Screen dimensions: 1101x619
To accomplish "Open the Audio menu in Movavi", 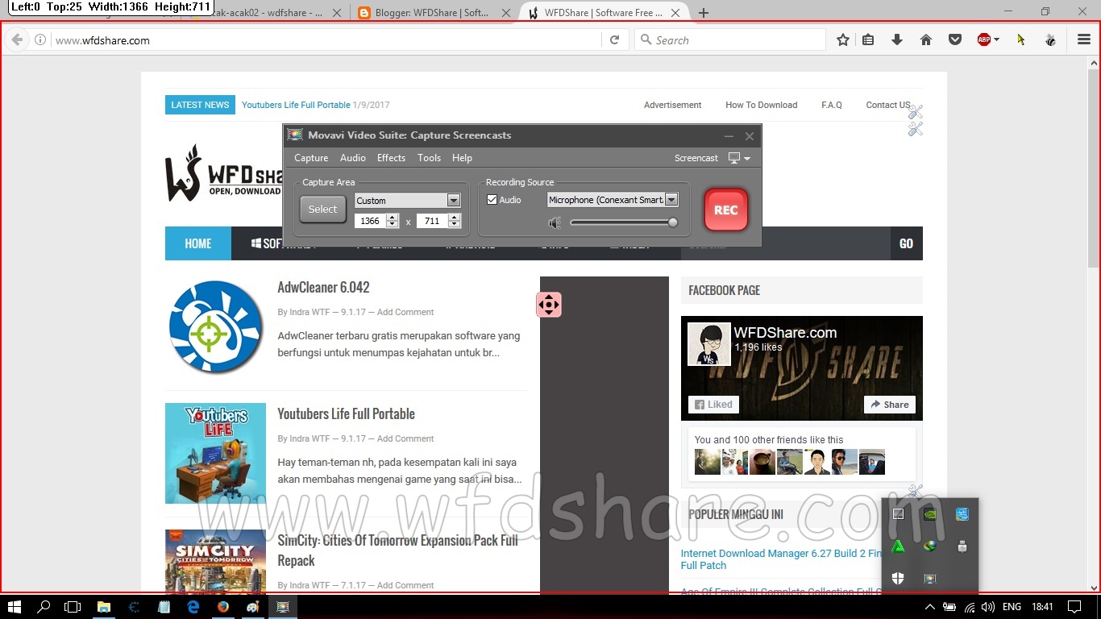I will 352,158.
